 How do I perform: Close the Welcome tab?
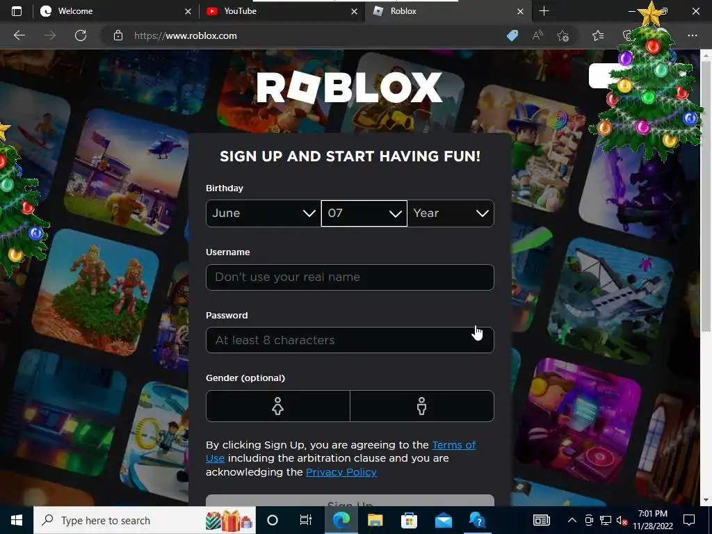[x=188, y=11]
